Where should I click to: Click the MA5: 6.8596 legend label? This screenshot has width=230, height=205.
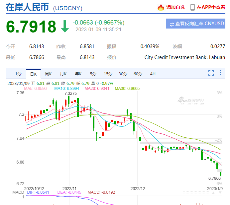coord(35,89)
